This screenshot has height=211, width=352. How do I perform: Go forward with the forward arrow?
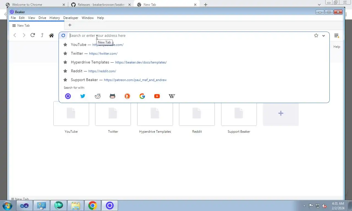click(24, 35)
